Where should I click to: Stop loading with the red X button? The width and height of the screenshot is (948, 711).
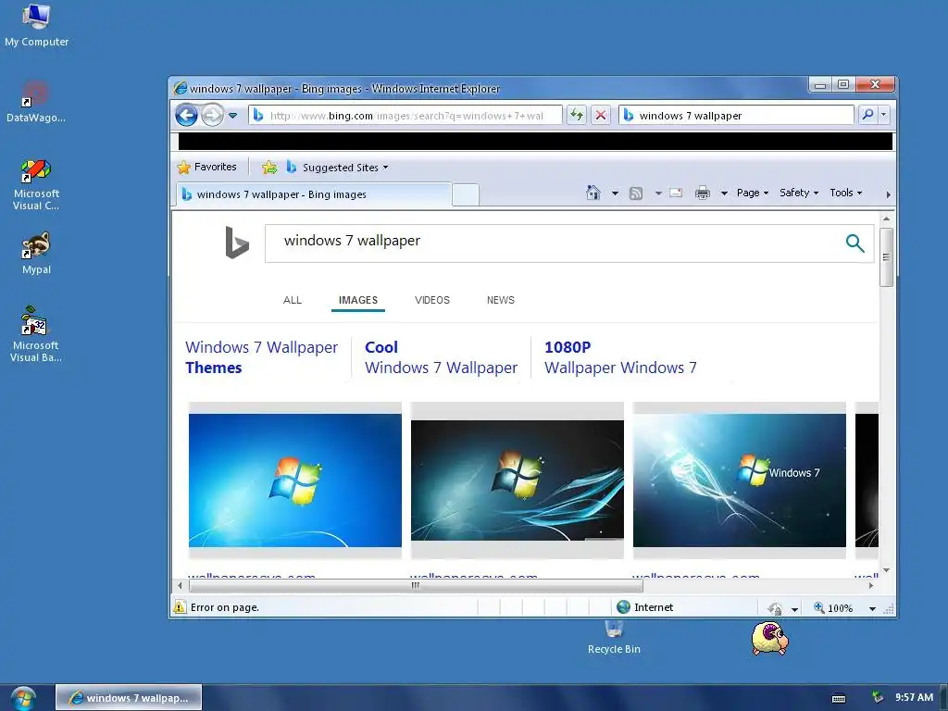pos(600,115)
